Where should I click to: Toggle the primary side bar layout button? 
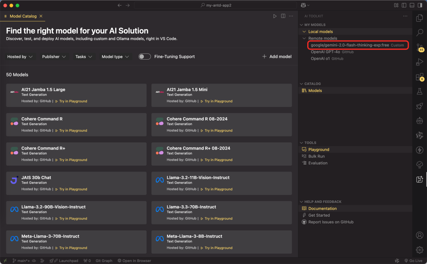(x=404, y=5)
